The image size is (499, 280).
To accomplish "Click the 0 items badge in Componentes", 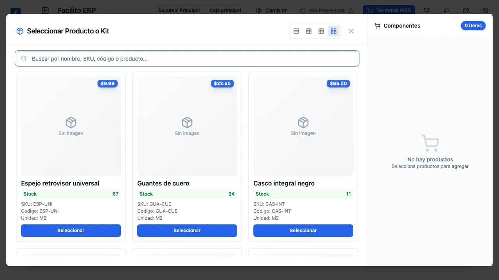I will pos(473,26).
